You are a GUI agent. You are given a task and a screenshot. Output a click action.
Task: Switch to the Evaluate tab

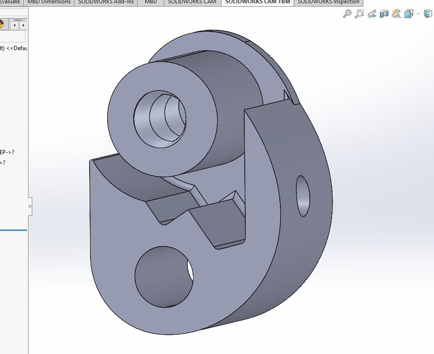click(10, 2)
